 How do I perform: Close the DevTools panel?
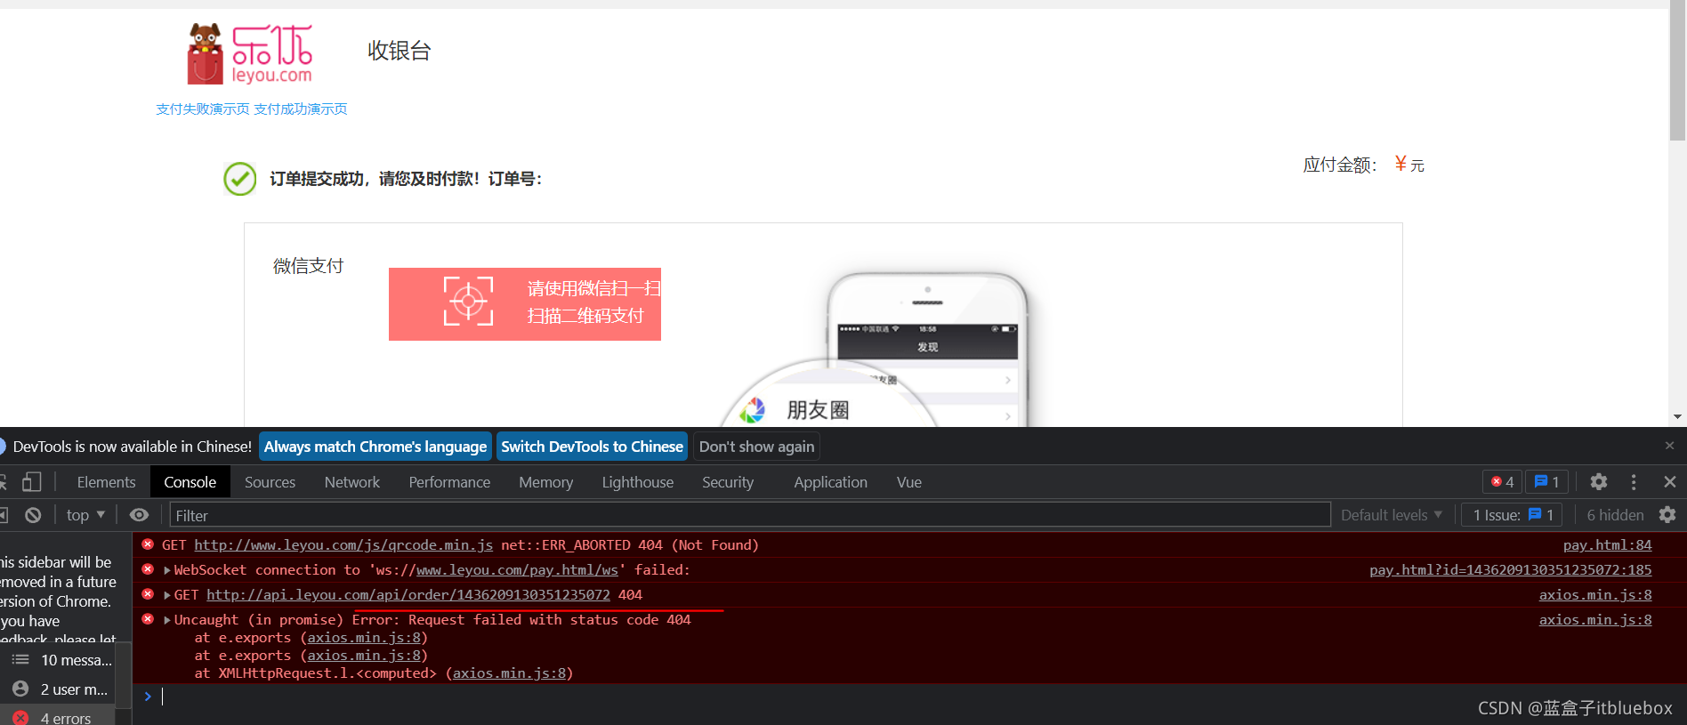(x=1670, y=481)
